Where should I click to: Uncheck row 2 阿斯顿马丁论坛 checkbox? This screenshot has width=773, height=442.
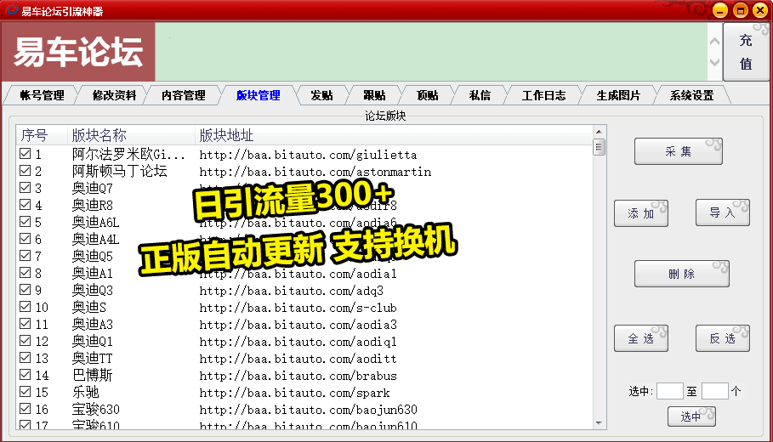pyautogui.click(x=26, y=171)
